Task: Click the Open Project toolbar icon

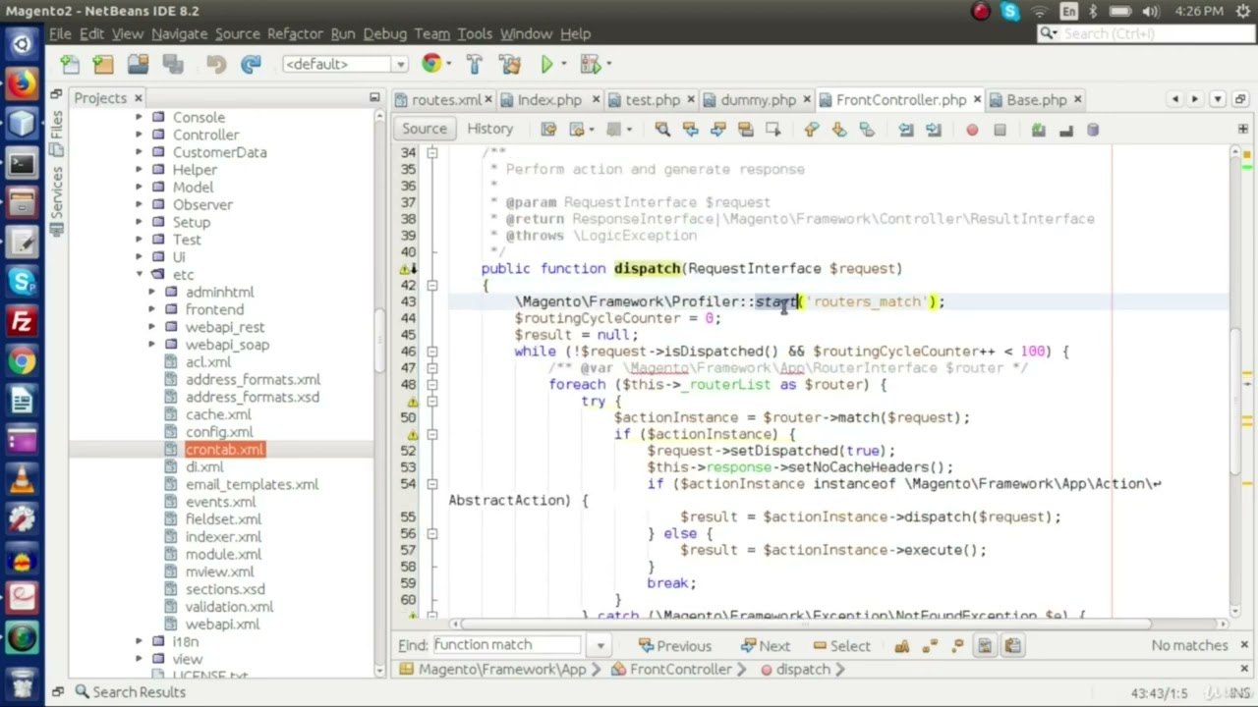Action: (x=138, y=64)
